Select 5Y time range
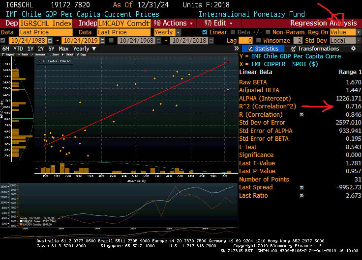 point(51,49)
